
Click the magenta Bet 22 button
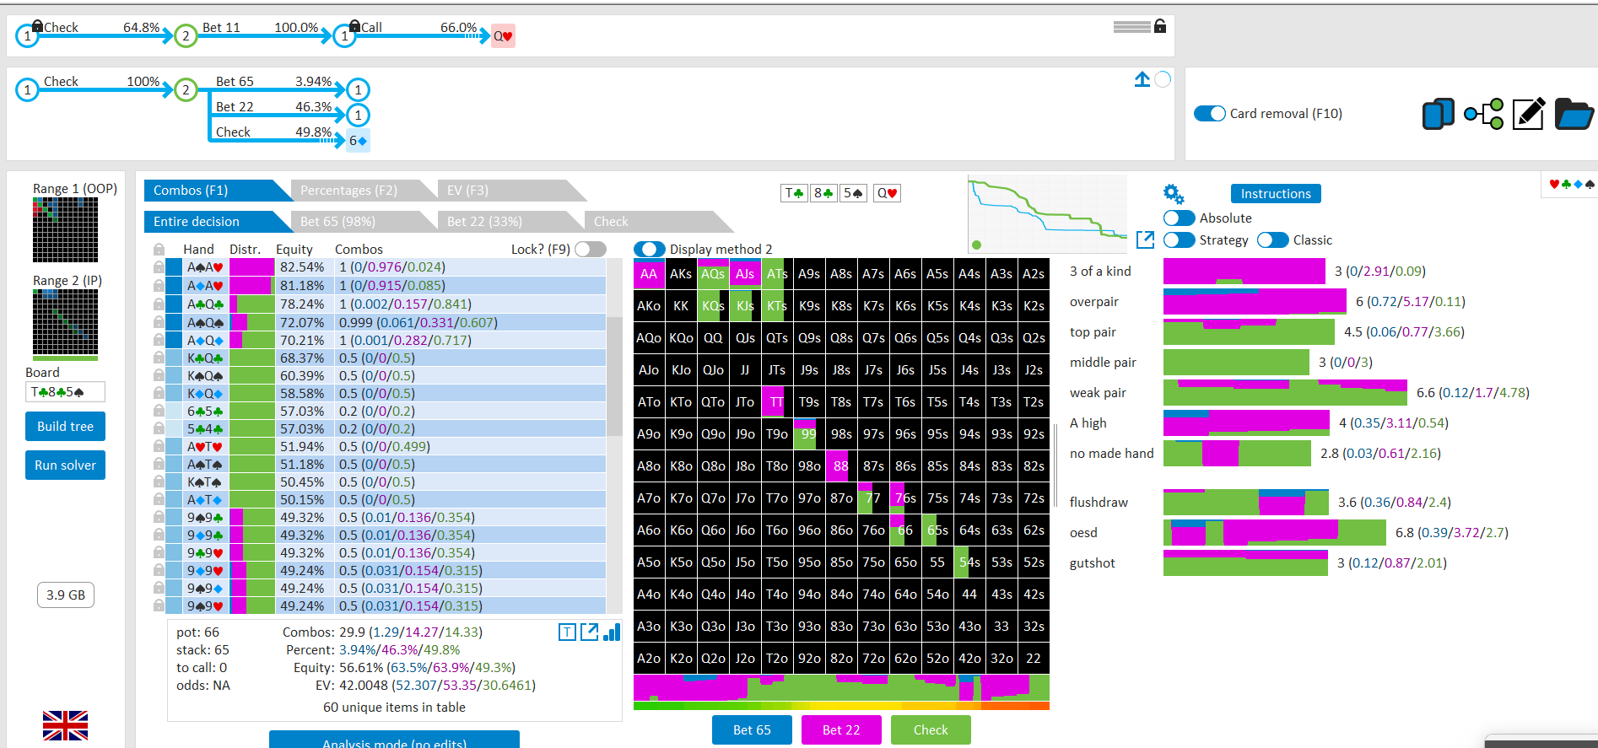pyautogui.click(x=841, y=730)
